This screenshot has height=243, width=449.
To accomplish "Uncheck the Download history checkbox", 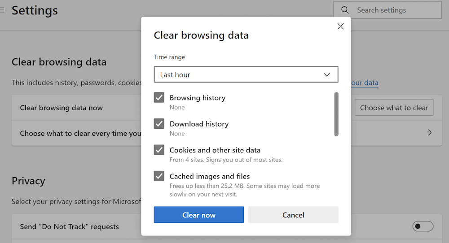I will pos(159,124).
